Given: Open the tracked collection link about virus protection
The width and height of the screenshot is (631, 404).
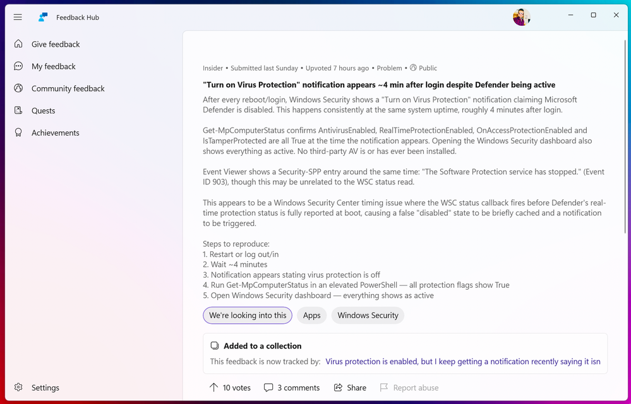Looking at the screenshot, I should coord(463,361).
